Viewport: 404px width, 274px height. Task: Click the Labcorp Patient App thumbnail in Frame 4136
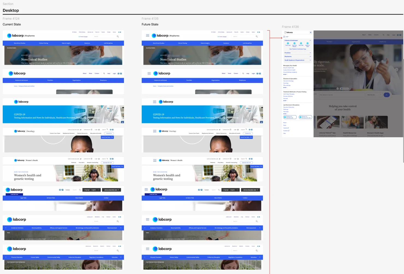point(328,122)
